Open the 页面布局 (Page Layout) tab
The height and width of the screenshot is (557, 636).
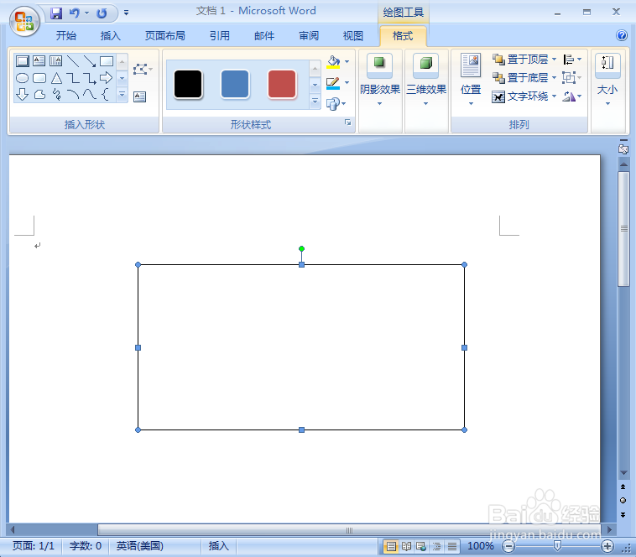(165, 36)
